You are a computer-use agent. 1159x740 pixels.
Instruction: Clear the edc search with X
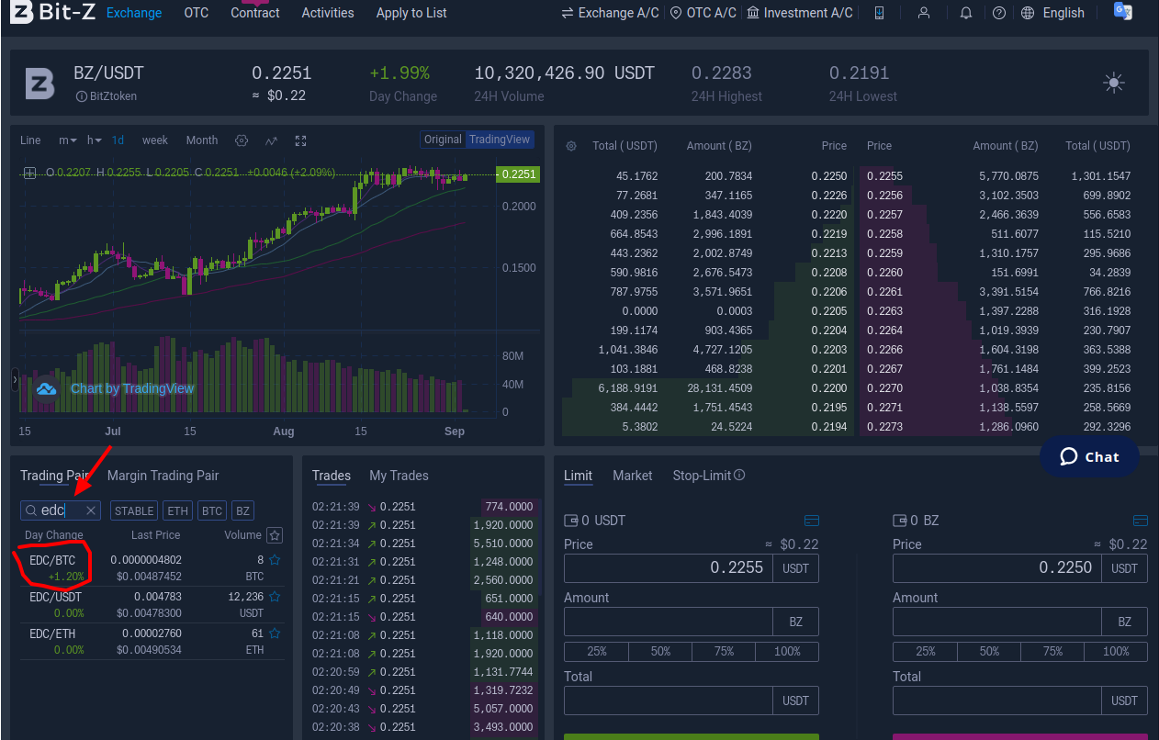click(91, 510)
